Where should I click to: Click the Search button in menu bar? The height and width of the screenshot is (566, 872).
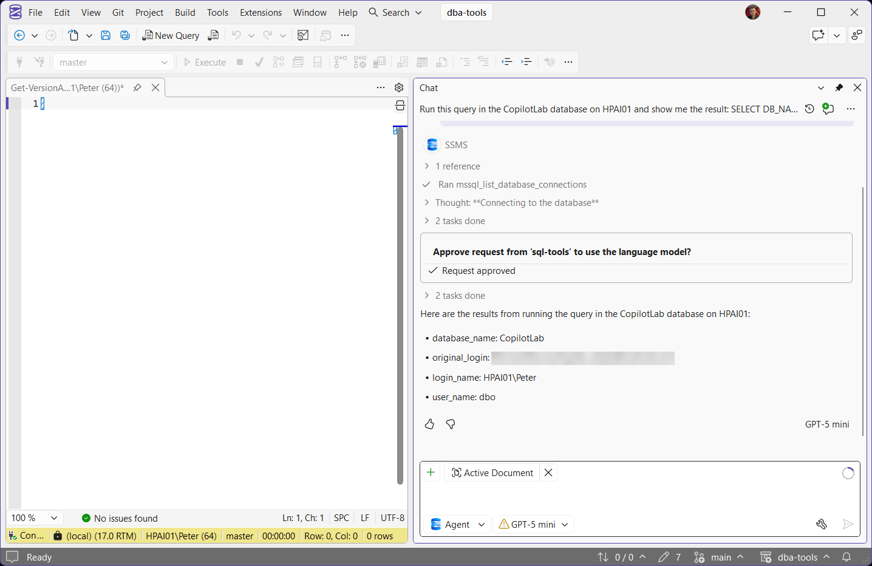pos(395,12)
